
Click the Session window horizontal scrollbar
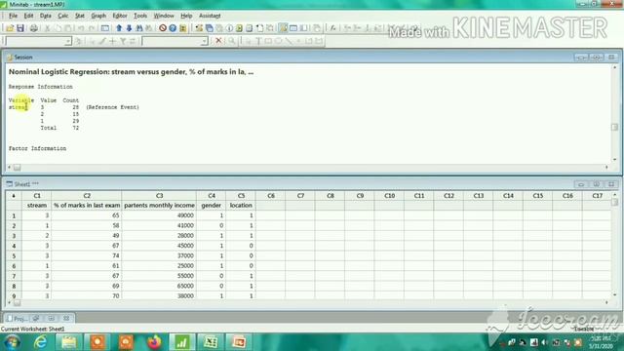[308, 168]
